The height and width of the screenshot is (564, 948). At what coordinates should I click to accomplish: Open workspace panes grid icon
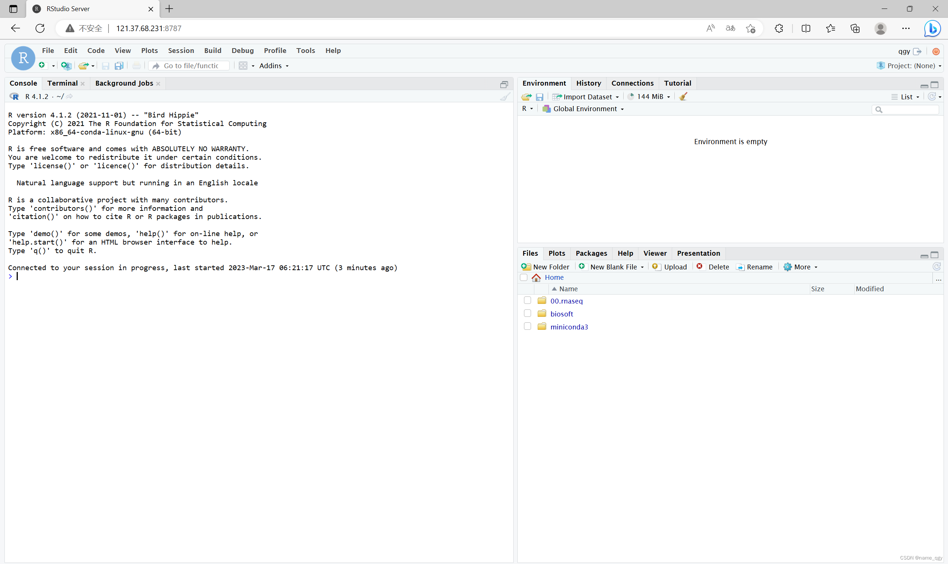pos(243,66)
